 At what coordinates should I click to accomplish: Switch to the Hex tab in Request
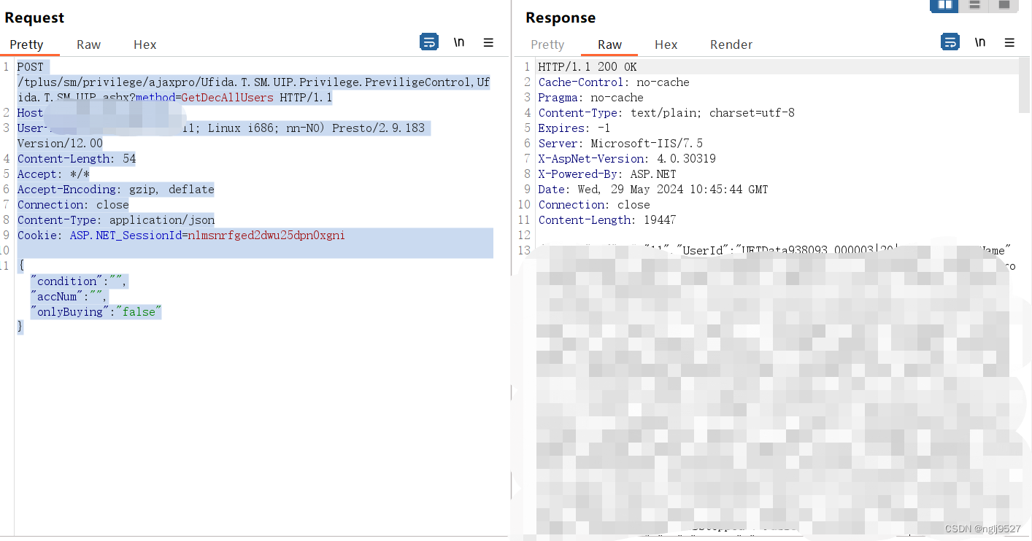point(145,44)
